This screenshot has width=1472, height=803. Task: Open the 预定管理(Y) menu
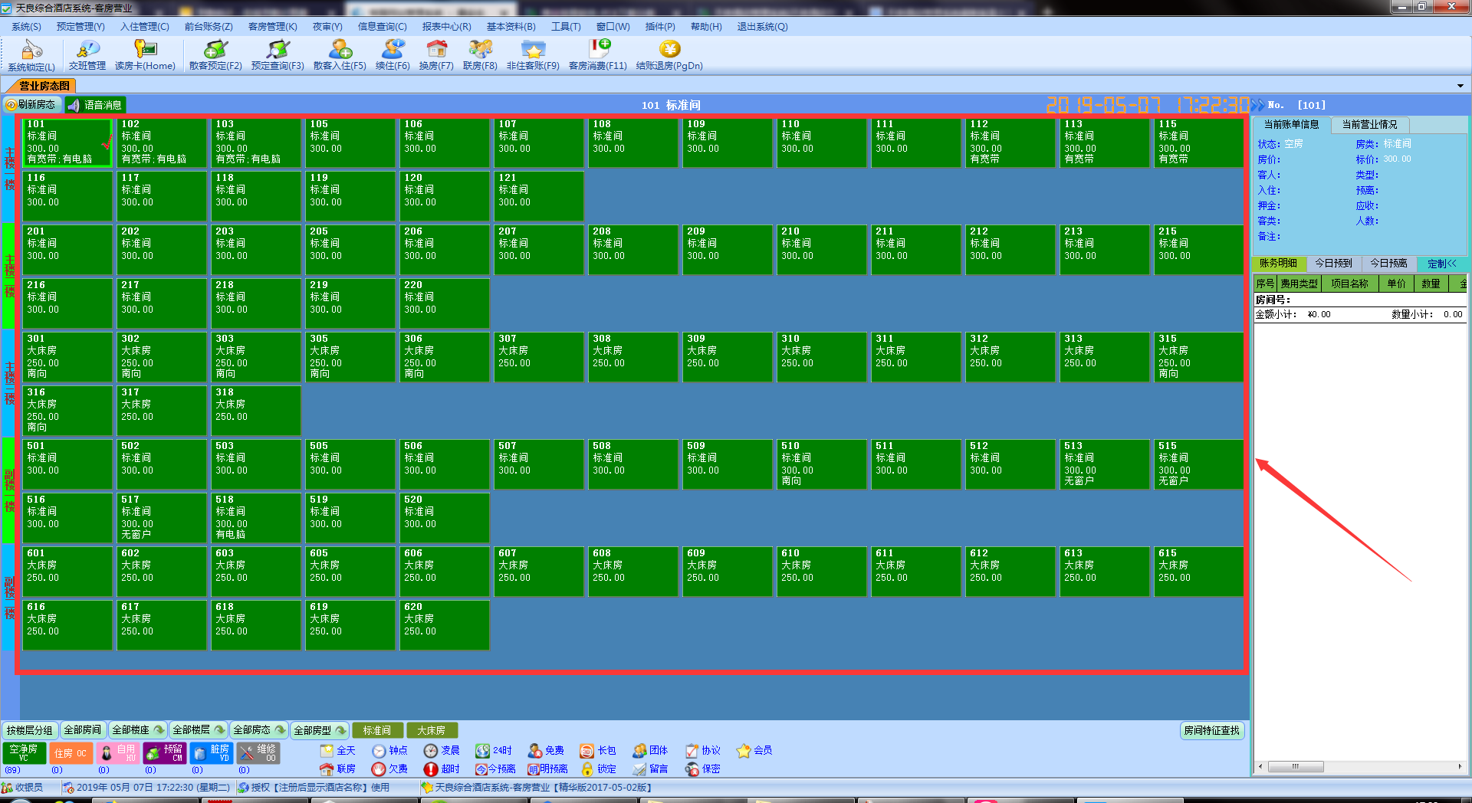click(80, 26)
